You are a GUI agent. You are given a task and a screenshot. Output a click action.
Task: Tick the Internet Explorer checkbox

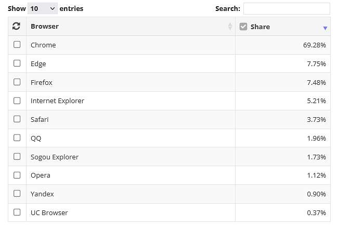tap(17, 101)
